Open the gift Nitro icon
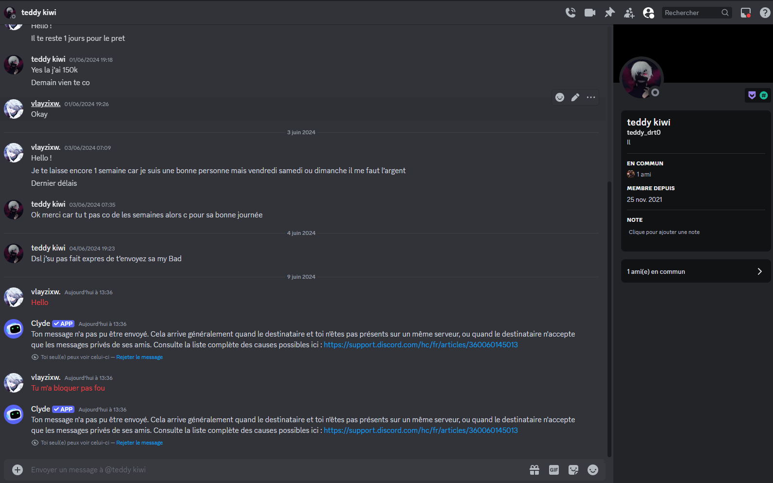This screenshot has height=483, width=773. 534,470
